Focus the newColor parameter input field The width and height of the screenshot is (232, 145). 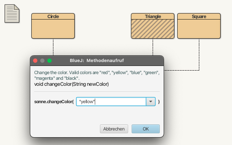(111, 101)
